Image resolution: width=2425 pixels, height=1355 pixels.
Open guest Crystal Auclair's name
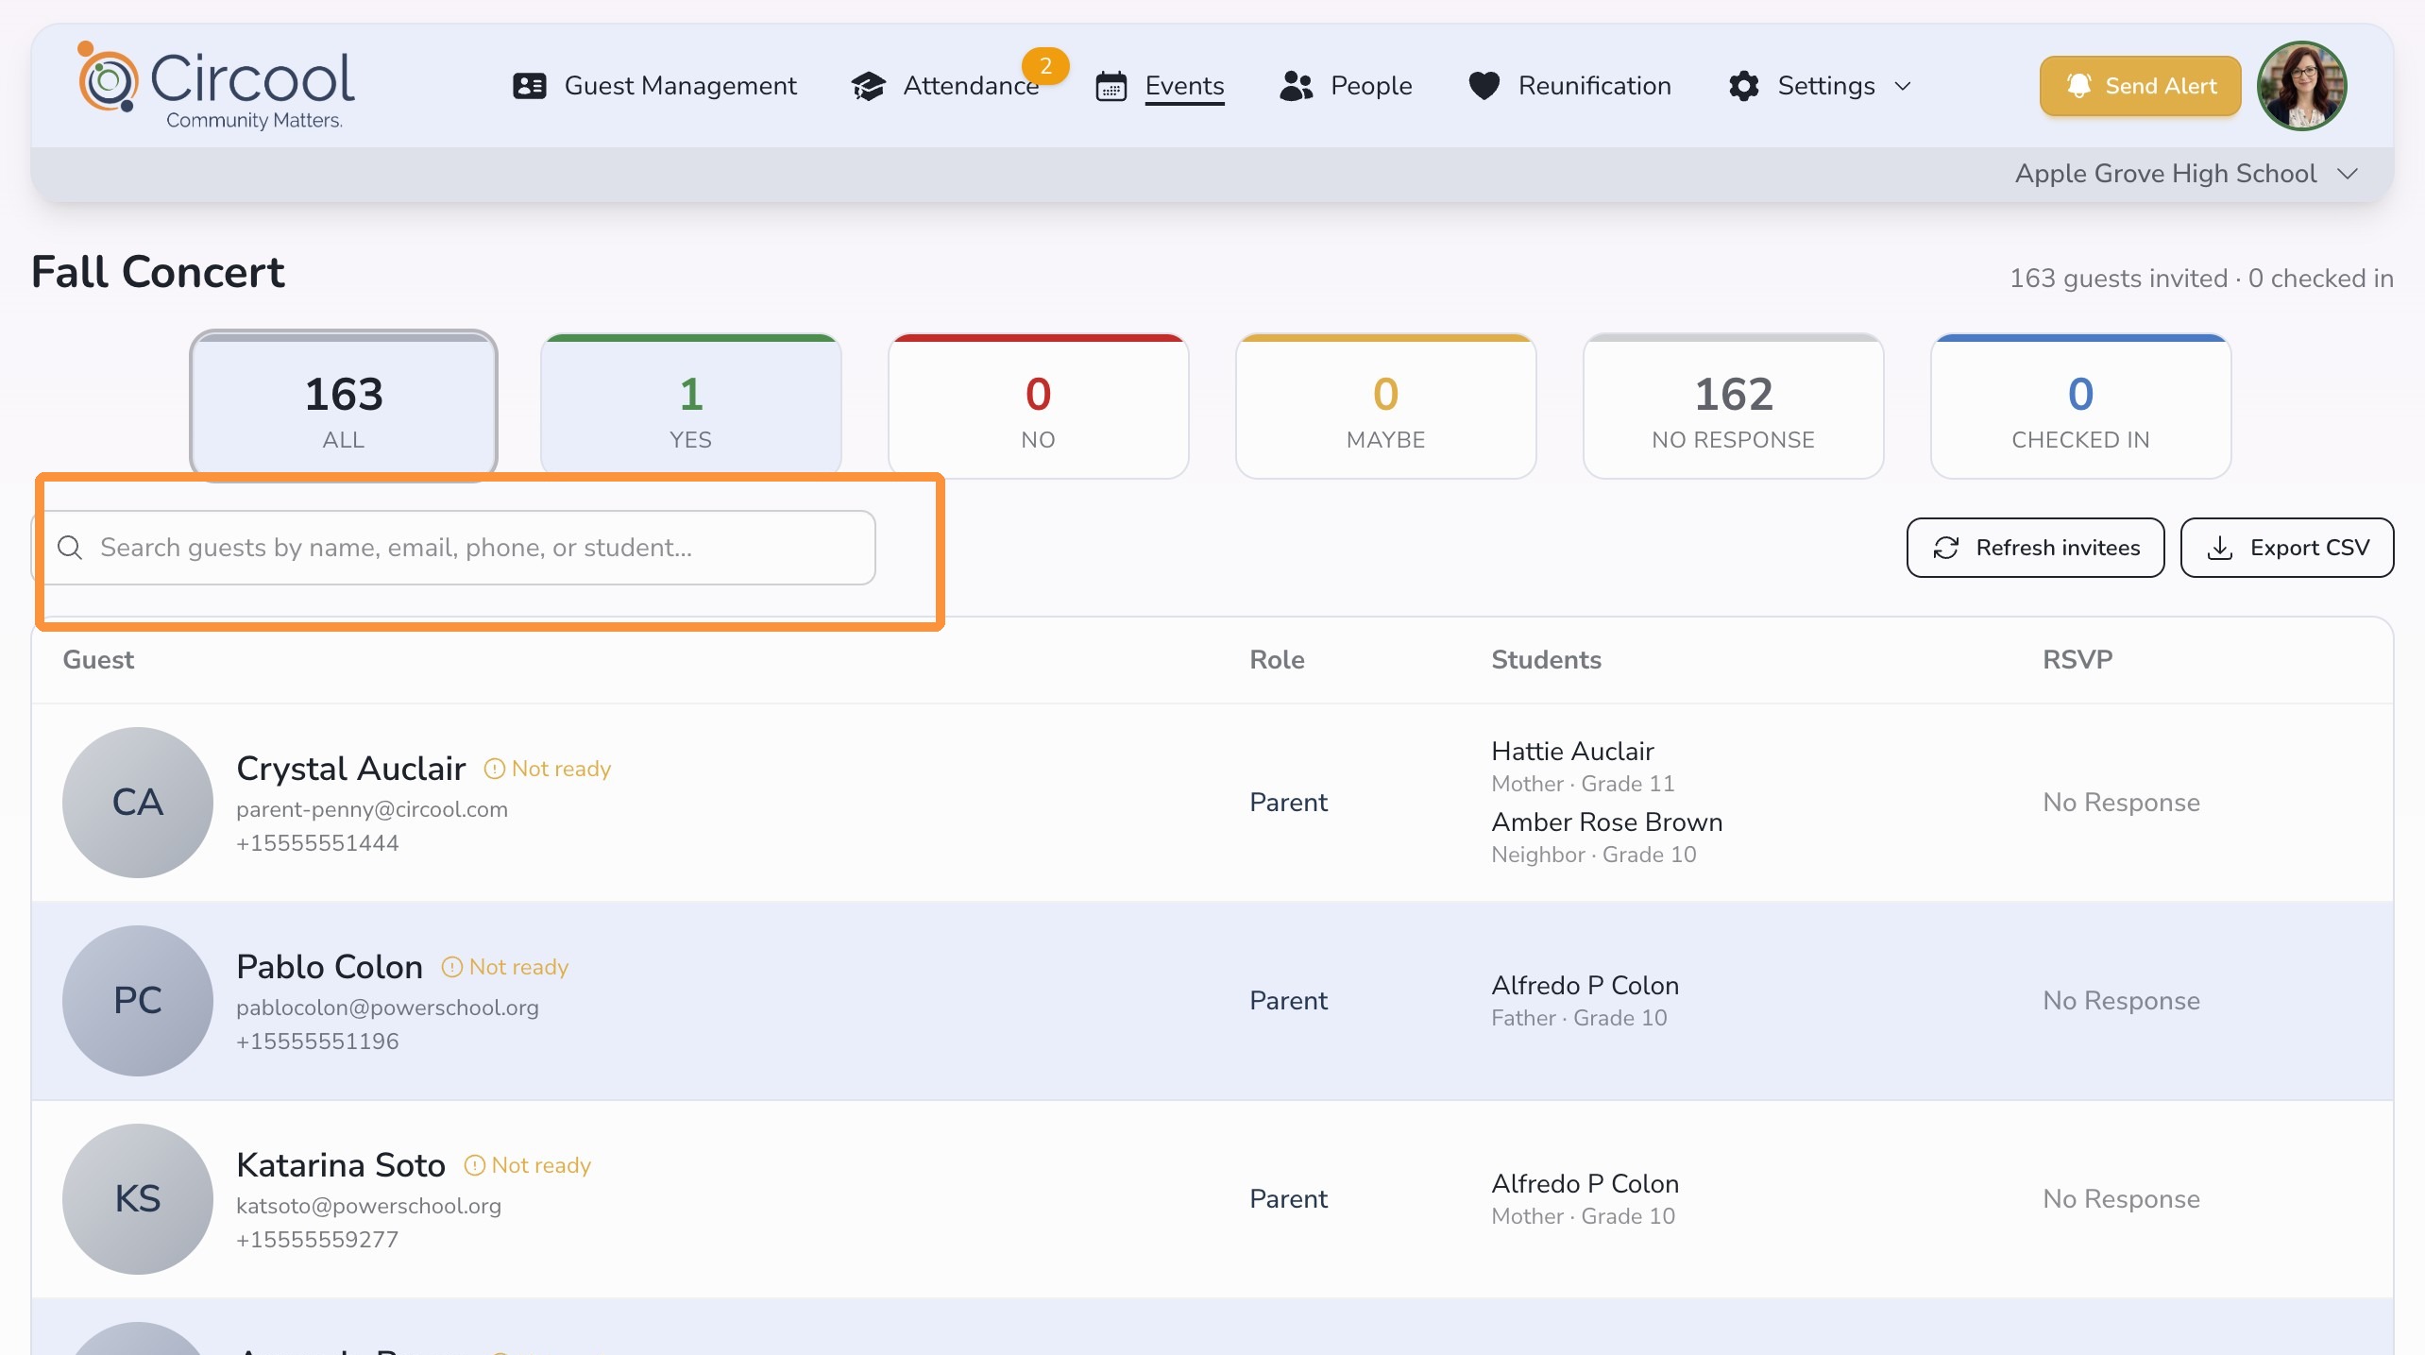coord(350,769)
